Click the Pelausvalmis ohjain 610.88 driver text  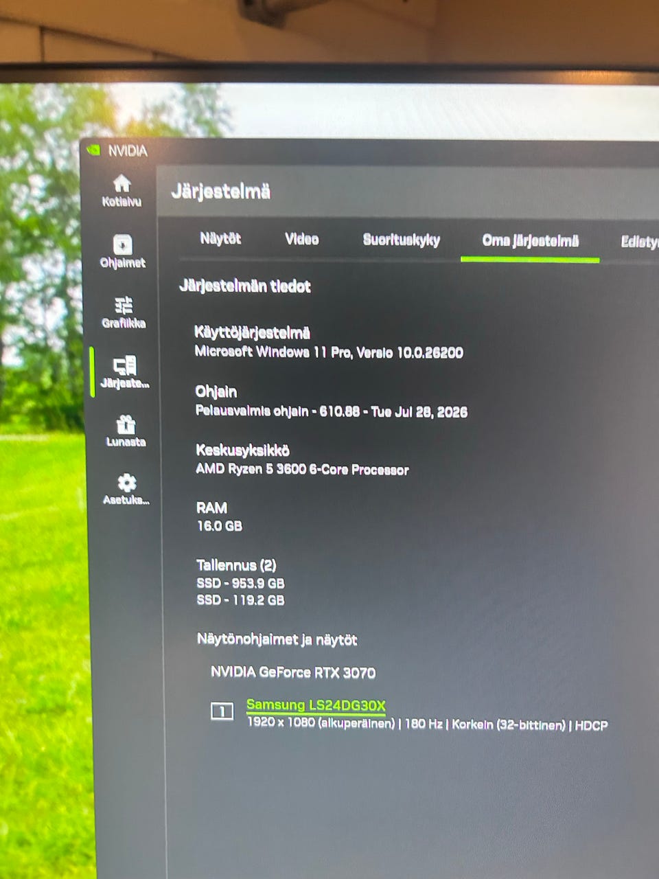coord(332,411)
